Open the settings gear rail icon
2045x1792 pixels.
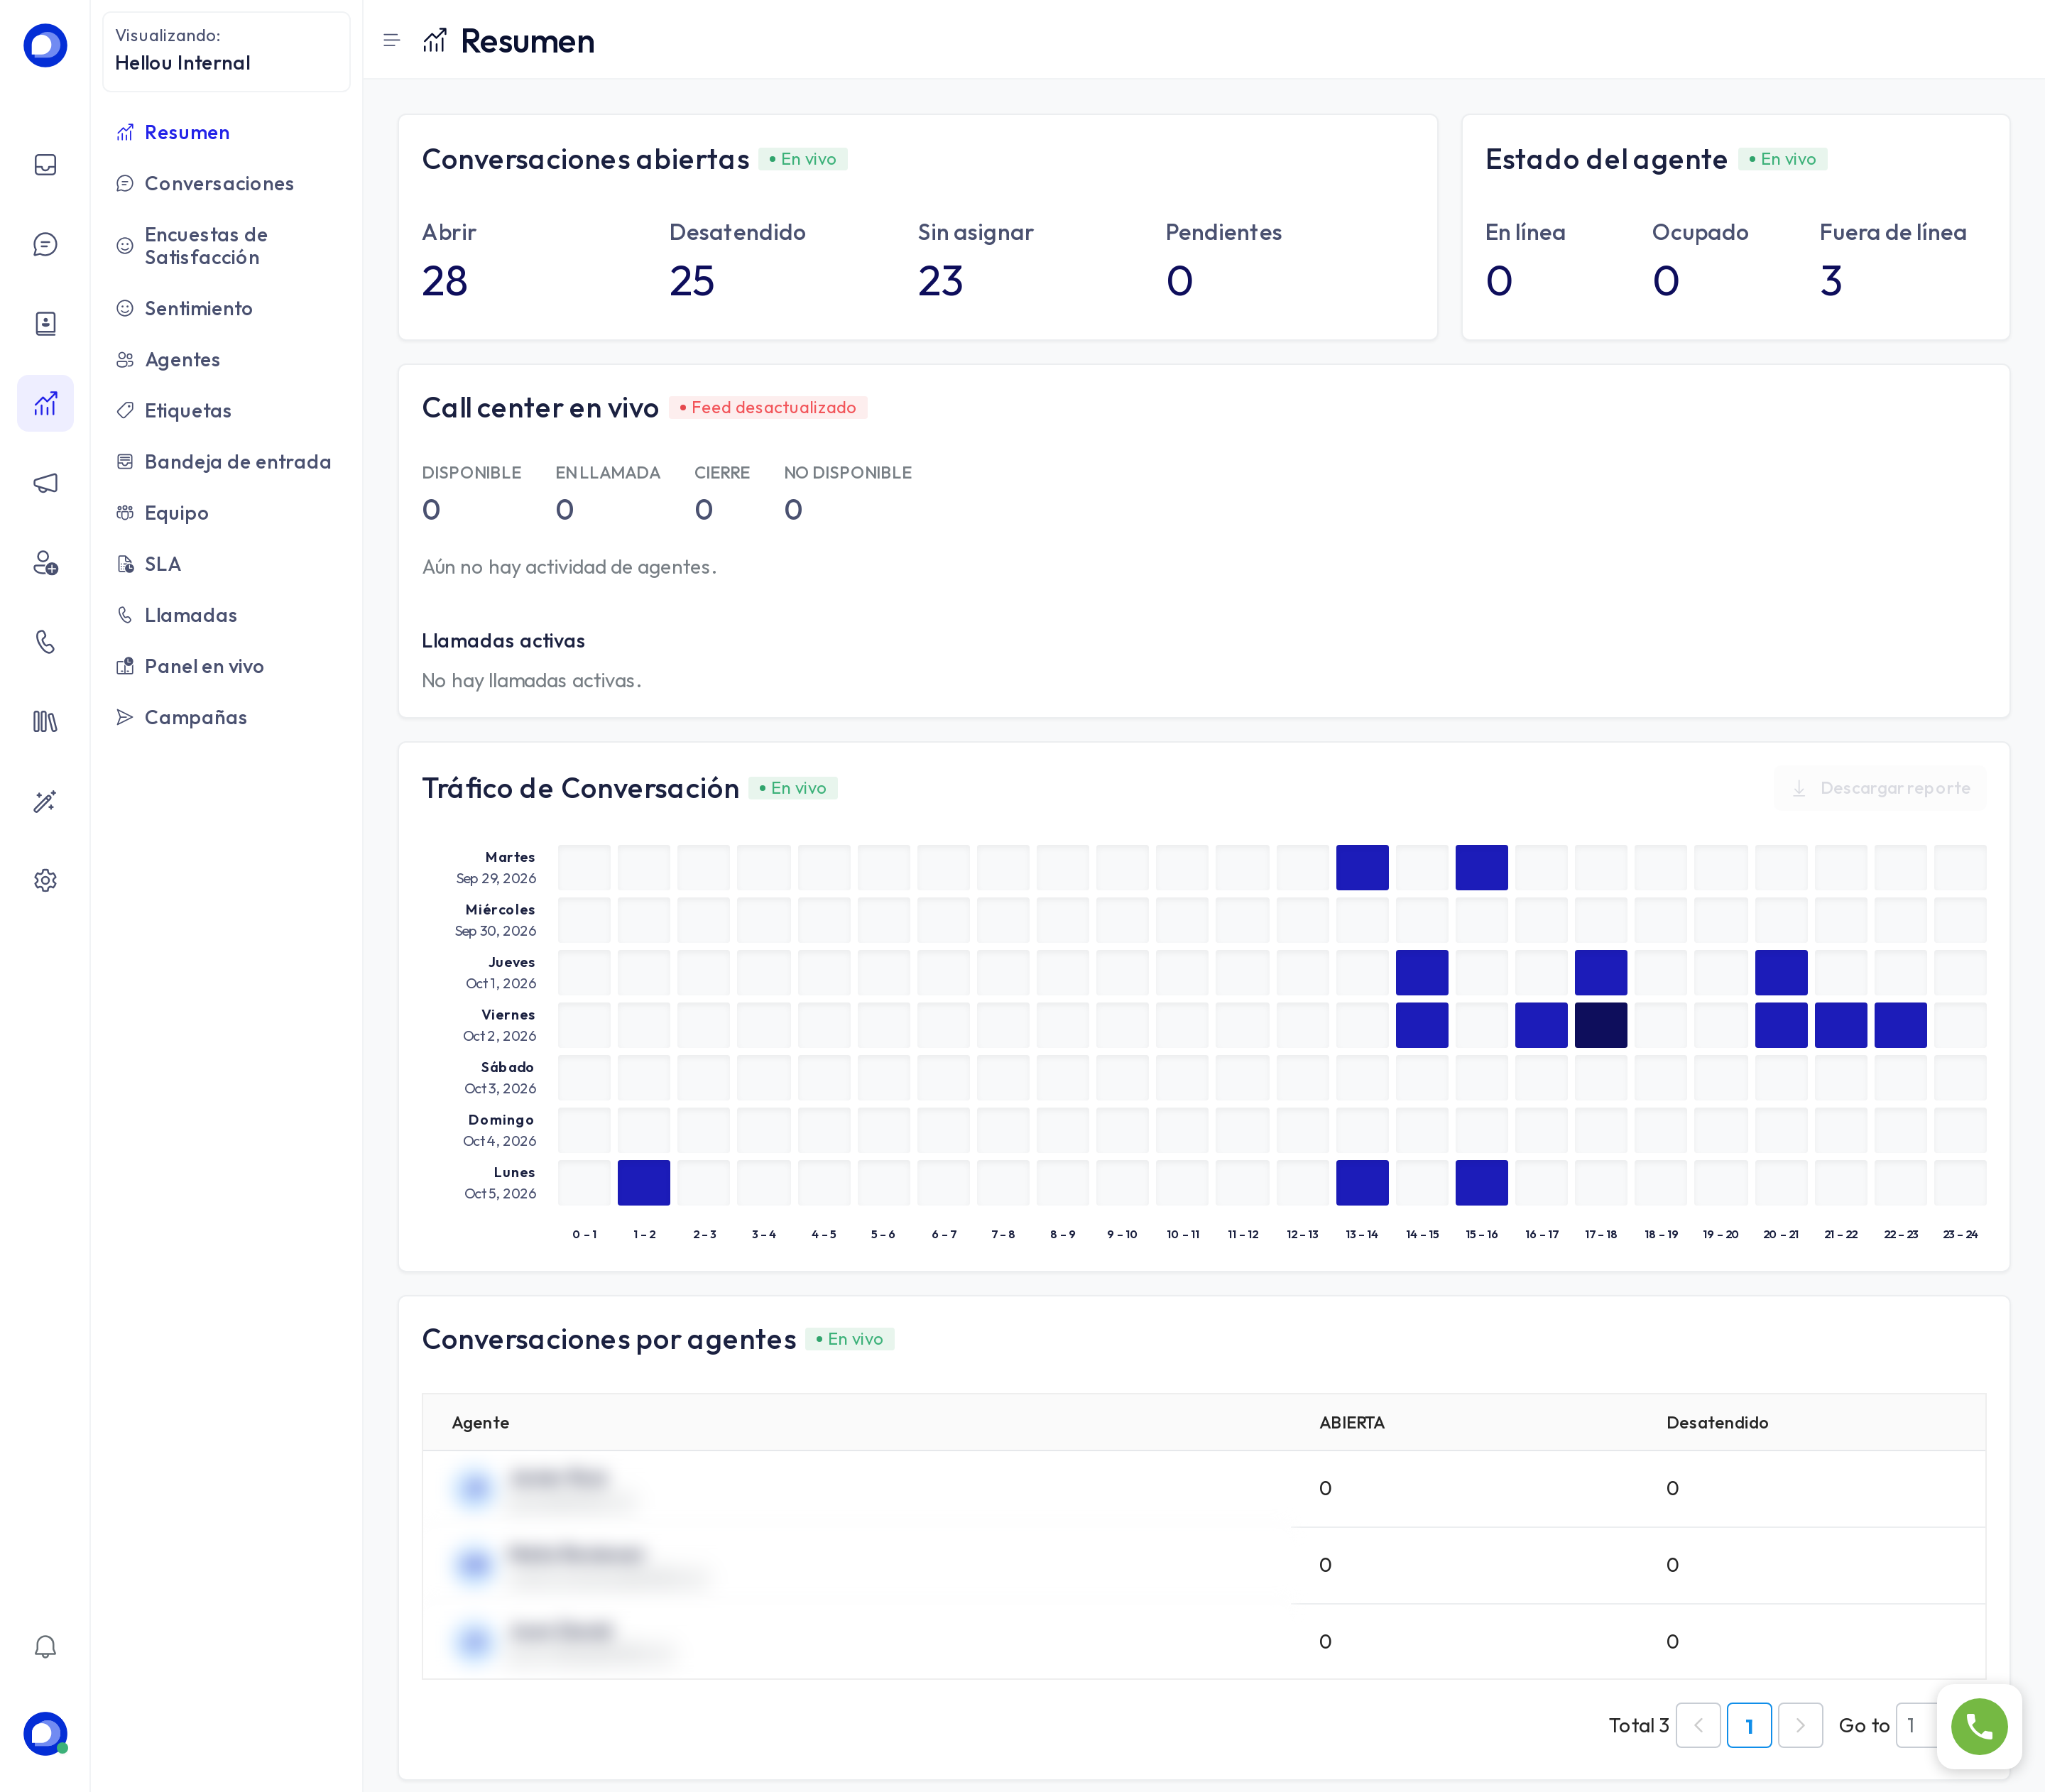pyautogui.click(x=45, y=880)
